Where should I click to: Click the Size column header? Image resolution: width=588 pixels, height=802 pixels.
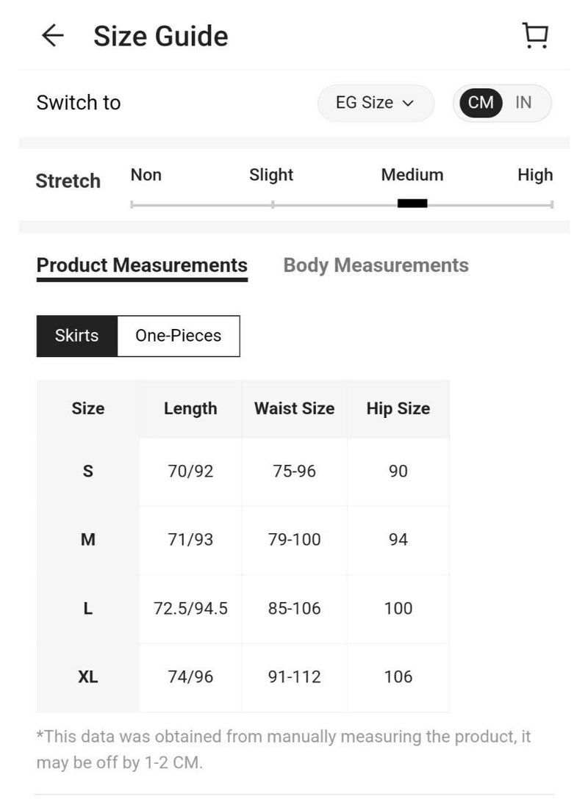88,408
